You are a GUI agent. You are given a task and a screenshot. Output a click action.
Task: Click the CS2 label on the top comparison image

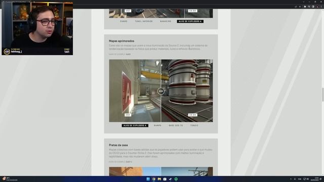[128, 11]
